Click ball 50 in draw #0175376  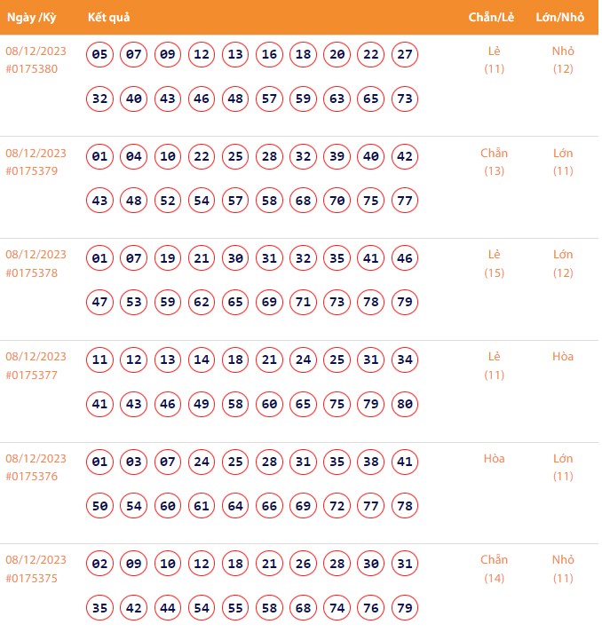[x=100, y=506]
